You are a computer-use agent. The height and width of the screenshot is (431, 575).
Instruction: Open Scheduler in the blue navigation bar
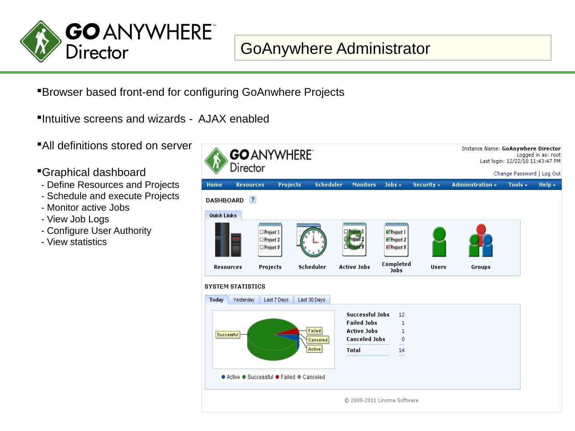click(329, 185)
